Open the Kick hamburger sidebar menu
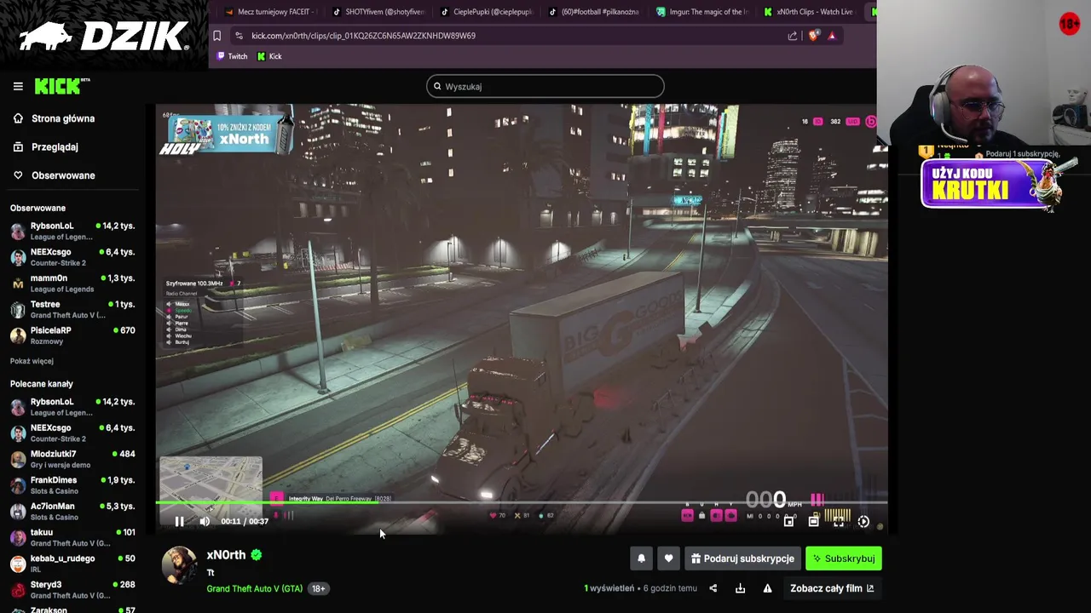This screenshot has height=613, width=1091. 18,86
